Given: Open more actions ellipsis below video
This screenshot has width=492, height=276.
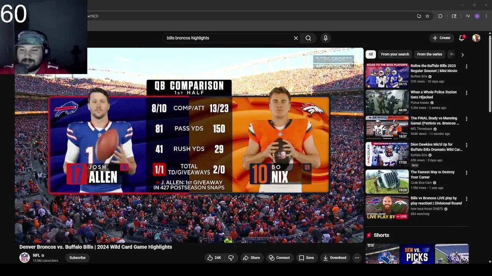Looking at the screenshot, I should click(x=357, y=258).
